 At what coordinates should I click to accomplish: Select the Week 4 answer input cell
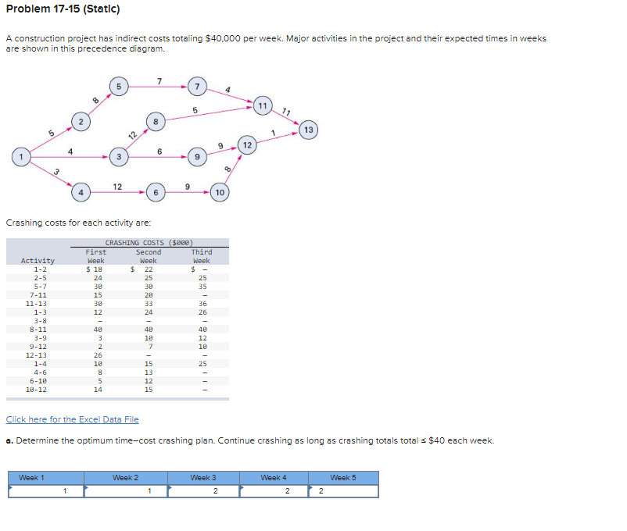[x=274, y=491]
